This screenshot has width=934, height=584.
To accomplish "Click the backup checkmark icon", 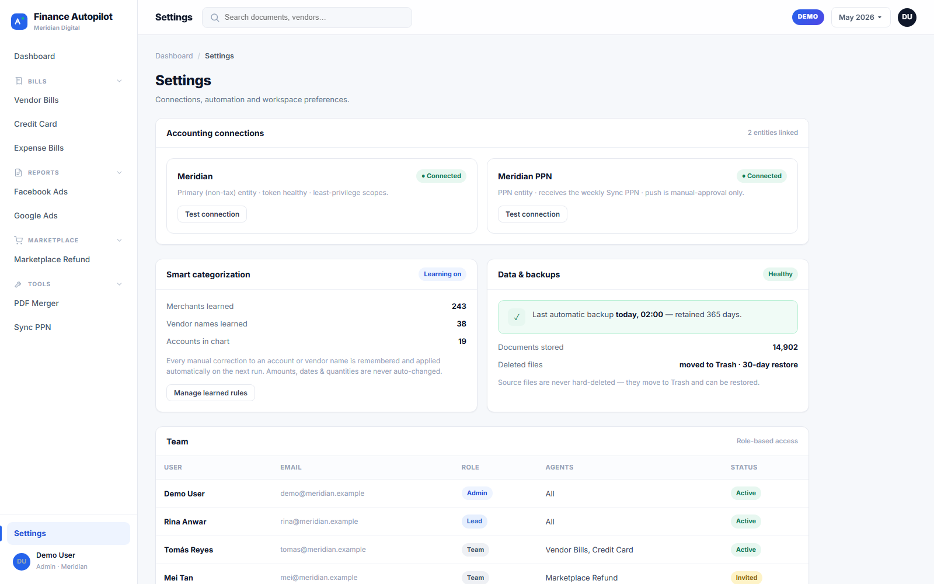I will click(517, 317).
